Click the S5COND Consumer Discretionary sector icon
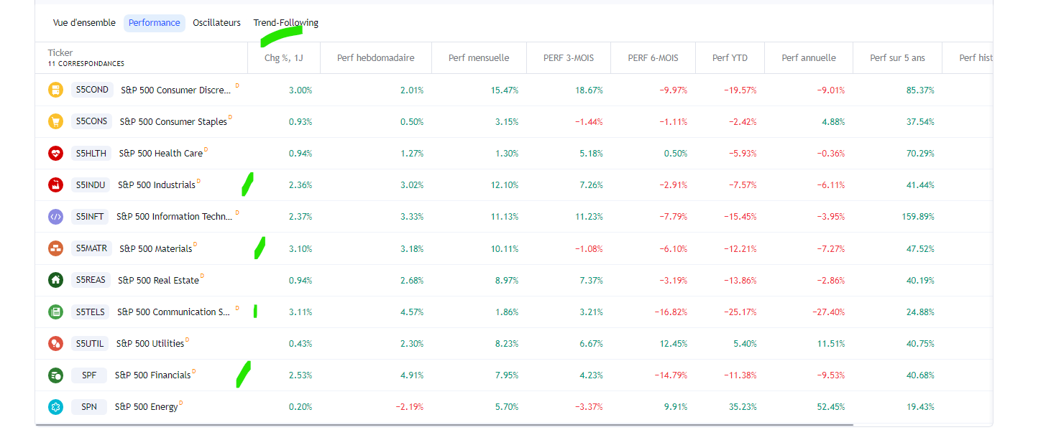The height and width of the screenshot is (430, 1046). 55,90
